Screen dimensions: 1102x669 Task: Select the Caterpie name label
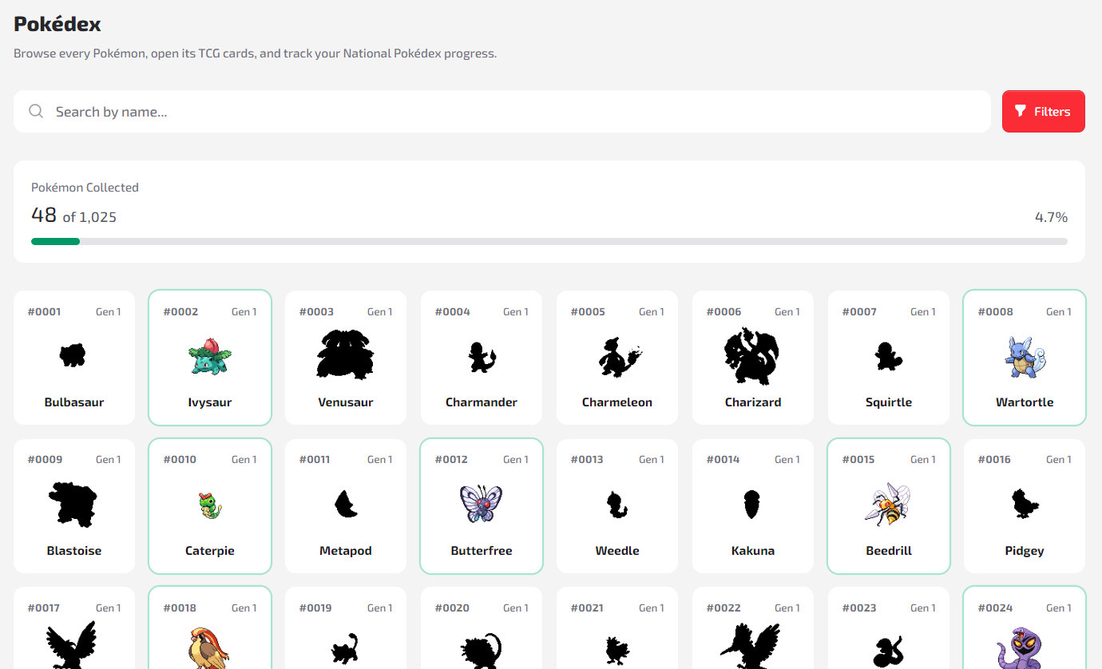tap(209, 551)
